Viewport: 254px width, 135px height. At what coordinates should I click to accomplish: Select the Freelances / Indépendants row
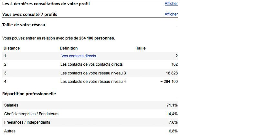[90, 122]
